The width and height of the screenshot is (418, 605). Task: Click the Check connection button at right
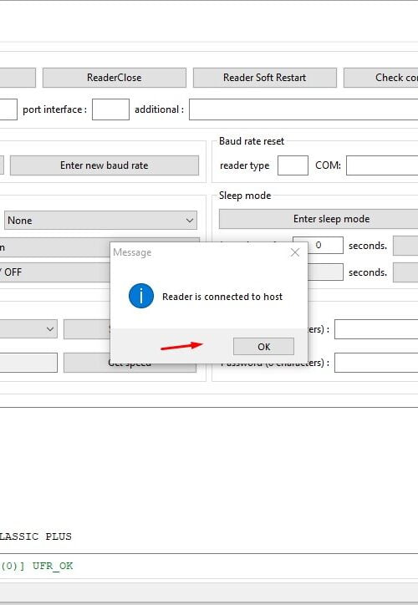(x=381, y=78)
